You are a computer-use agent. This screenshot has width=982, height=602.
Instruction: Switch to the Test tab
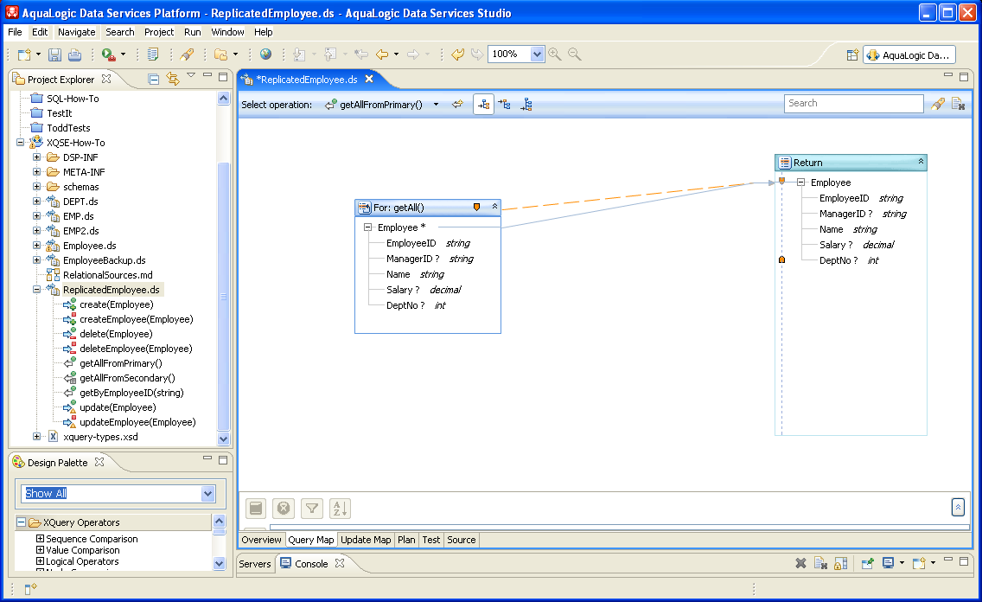430,540
